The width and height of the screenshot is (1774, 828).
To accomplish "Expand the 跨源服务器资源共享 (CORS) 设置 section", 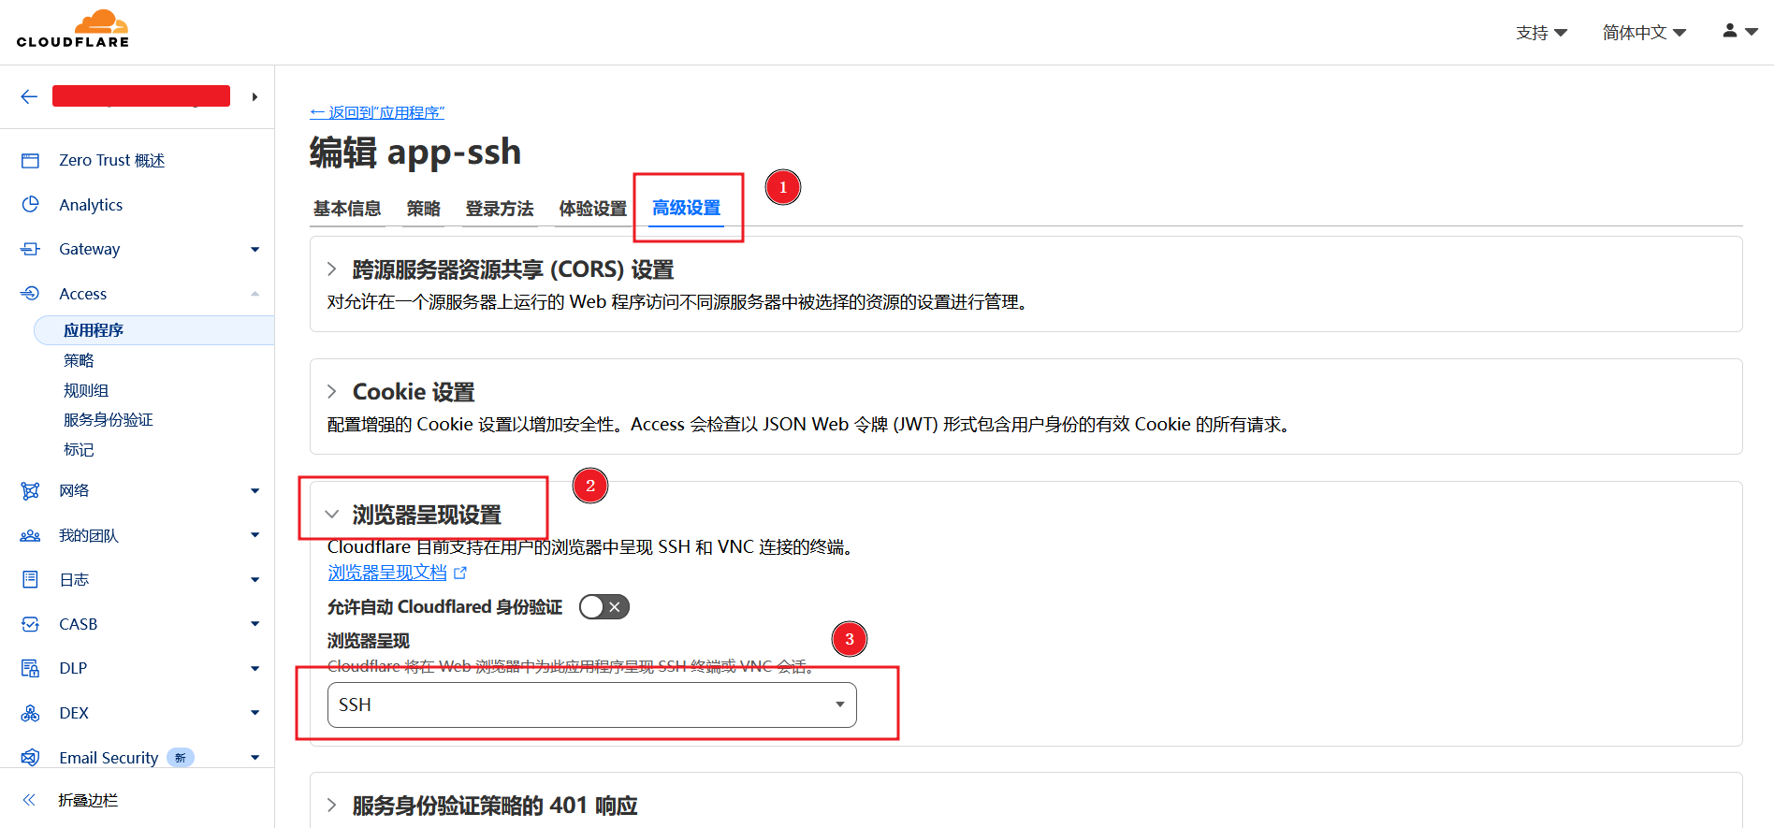I will [331, 269].
